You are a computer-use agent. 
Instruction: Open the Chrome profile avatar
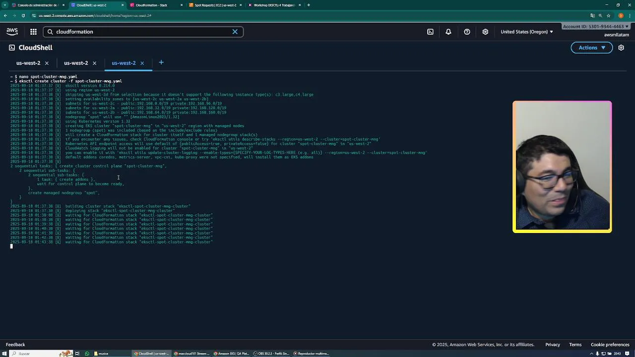pyautogui.click(x=621, y=15)
